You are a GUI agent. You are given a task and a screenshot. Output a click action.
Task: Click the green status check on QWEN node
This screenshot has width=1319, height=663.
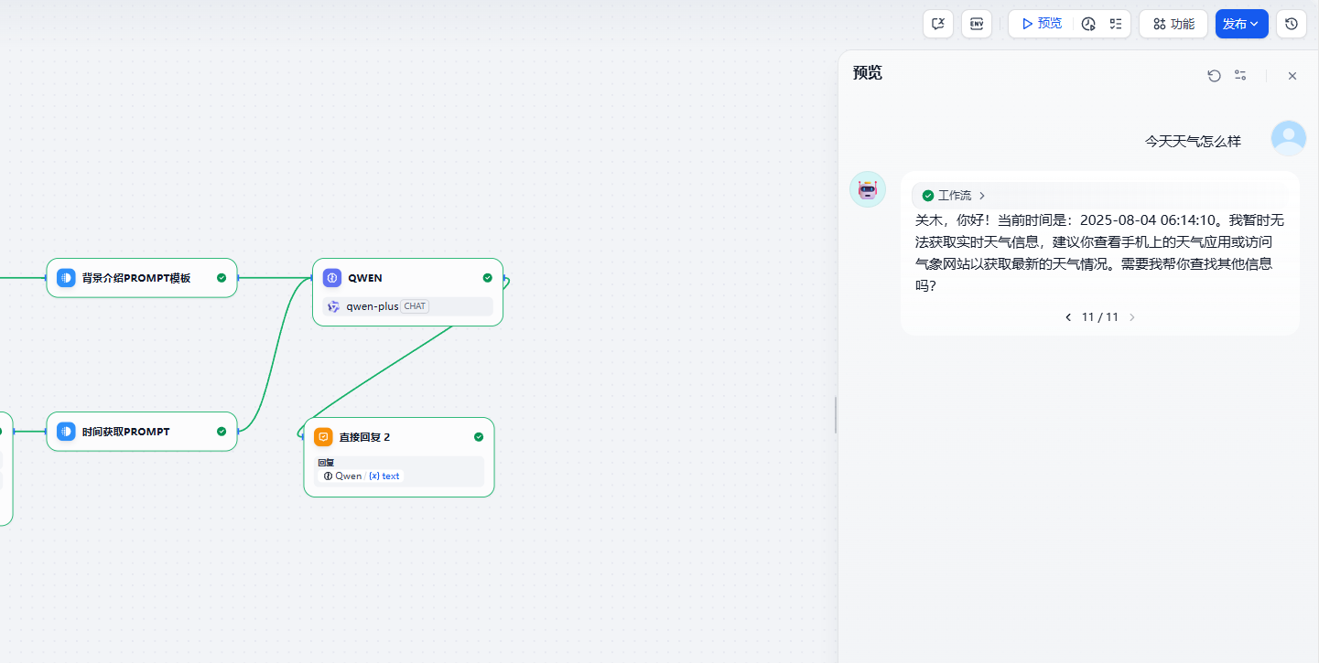[487, 278]
